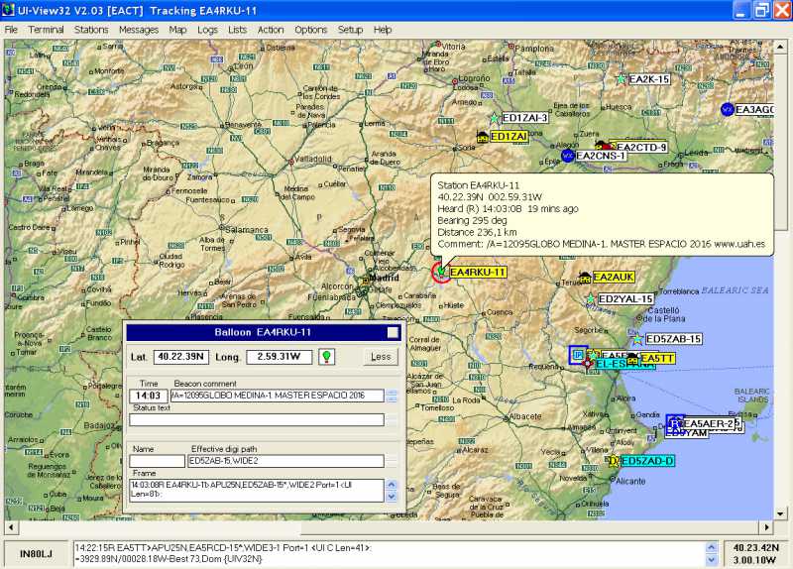Image resolution: width=793 pixels, height=569 pixels.
Task: Click the EA3AGC weather station icon
Action: click(x=727, y=109)
